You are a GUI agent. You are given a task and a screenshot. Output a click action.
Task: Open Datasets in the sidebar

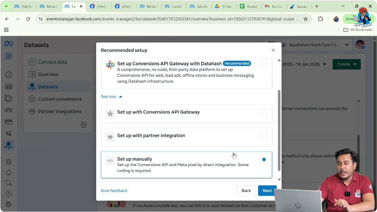click(x=58, y=87)
